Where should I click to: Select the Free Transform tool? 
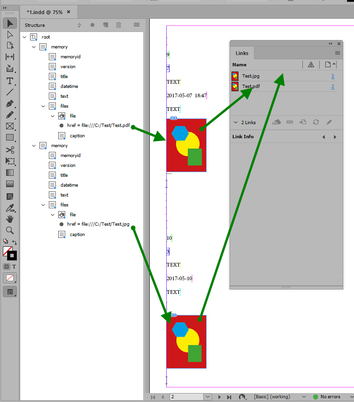pyautogui.click(x=10, y=161)
